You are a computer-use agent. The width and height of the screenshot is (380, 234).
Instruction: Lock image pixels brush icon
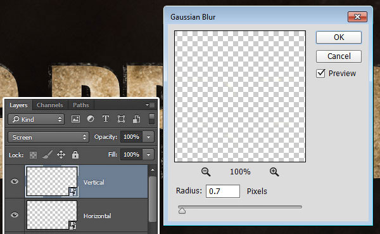tap(47, 155)
